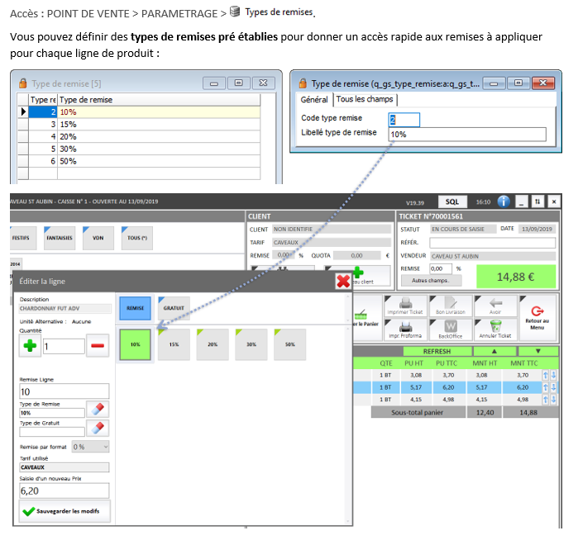Click the up arrow next to REFRESH
578x545 pixels.
tap(494, 351)
